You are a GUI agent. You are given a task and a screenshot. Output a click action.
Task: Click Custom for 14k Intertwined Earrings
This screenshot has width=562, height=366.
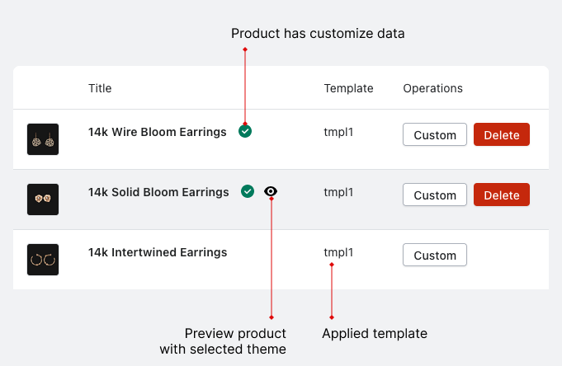(x=435, y=256)
